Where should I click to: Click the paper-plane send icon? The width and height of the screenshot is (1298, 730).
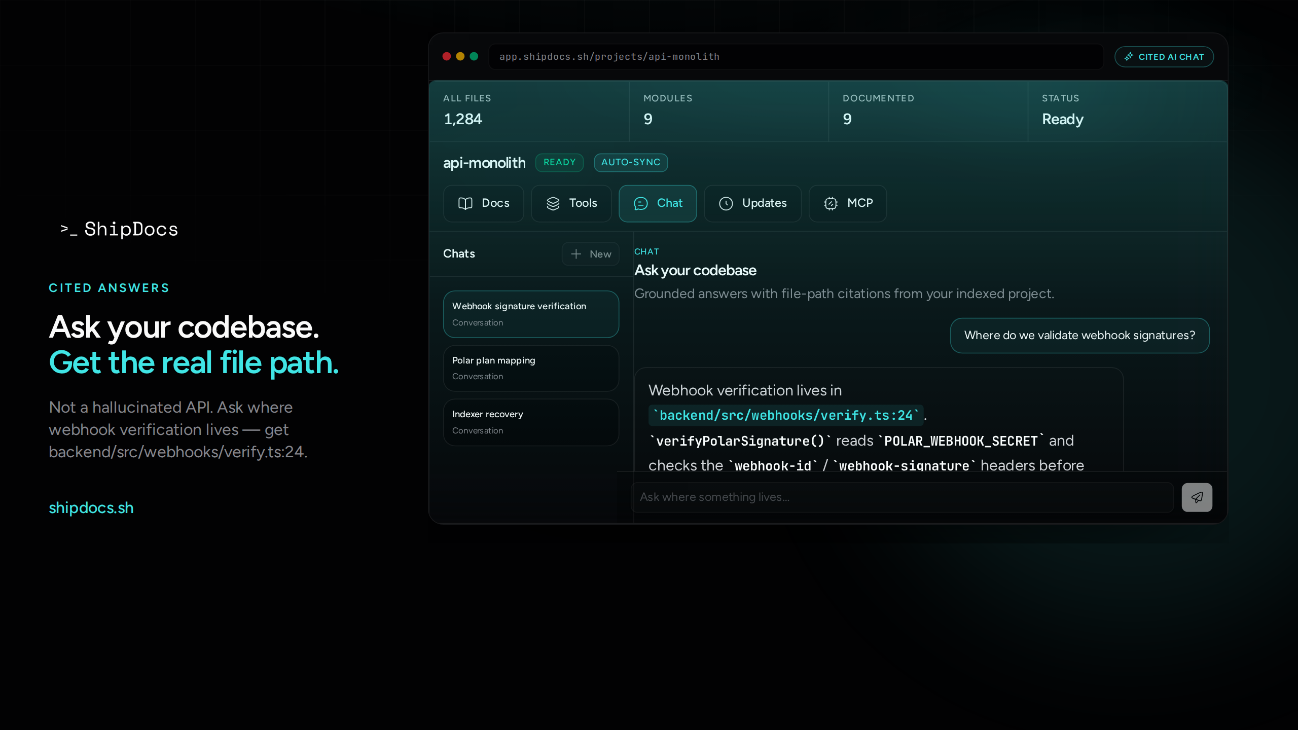[x=1197, y=497]
